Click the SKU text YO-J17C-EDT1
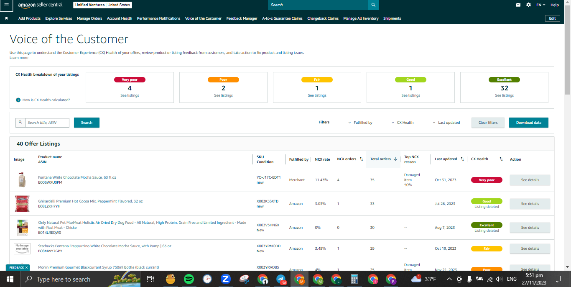 269,177
